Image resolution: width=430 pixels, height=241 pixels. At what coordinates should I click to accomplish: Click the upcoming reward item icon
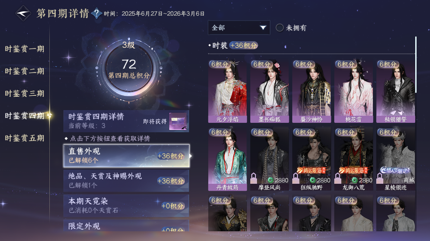coord(178,122)
